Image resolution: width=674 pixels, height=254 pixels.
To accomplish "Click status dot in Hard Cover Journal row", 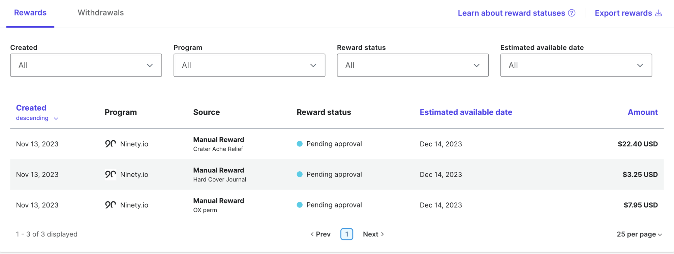I will click(x=300, y=174).
